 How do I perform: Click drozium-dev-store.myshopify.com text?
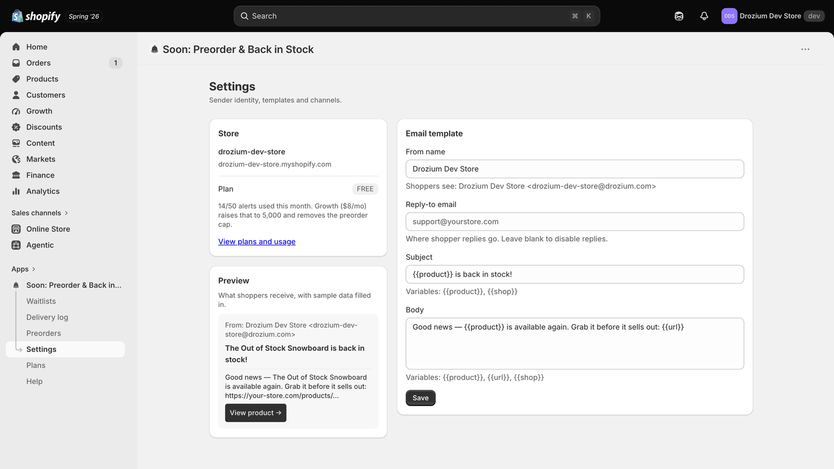click(x=275, y=164)
